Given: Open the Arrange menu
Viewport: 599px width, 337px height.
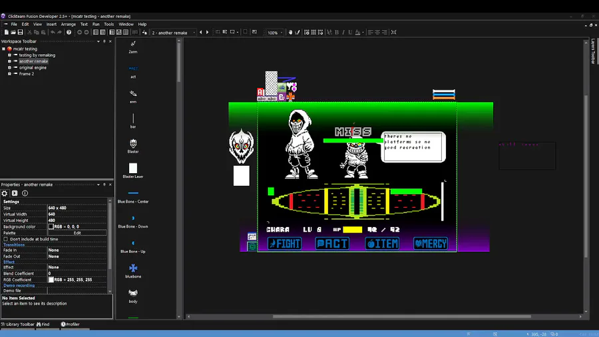Looking at the screenshot, I should pos(69,24).
